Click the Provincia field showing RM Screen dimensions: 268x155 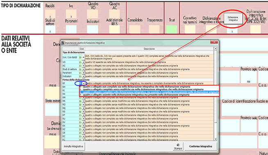(x=249, y=77)
